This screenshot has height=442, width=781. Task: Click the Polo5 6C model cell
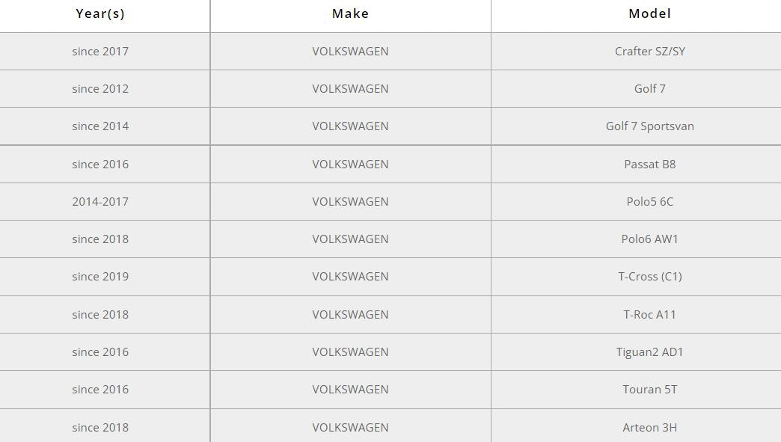point(649,202)
